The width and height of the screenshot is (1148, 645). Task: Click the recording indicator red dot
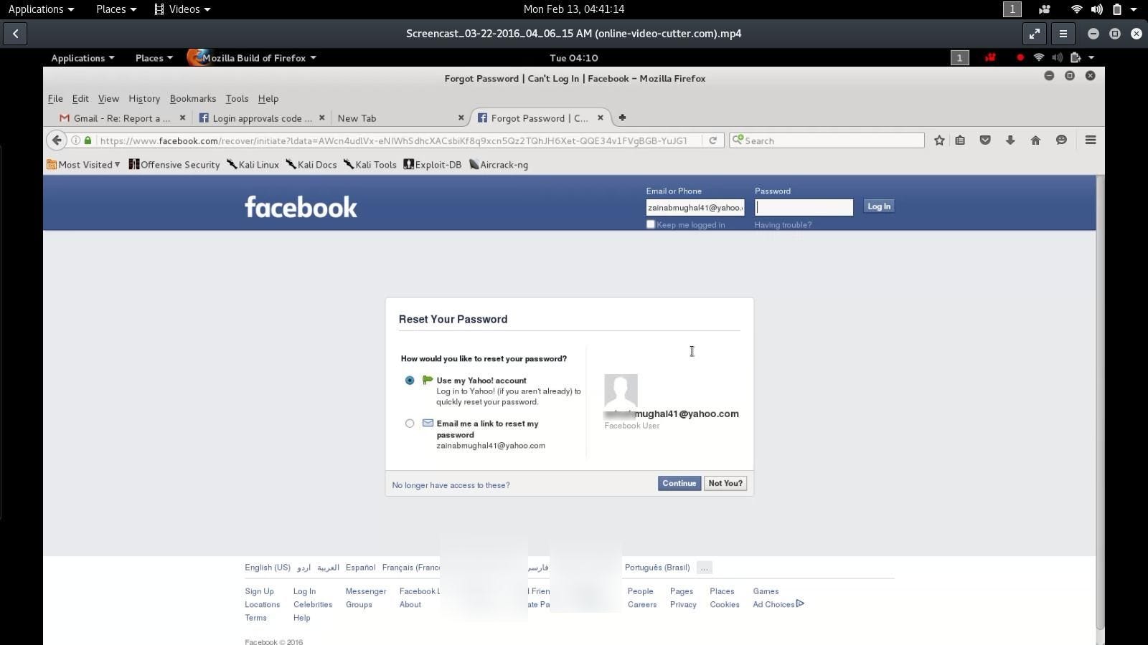1020,57
